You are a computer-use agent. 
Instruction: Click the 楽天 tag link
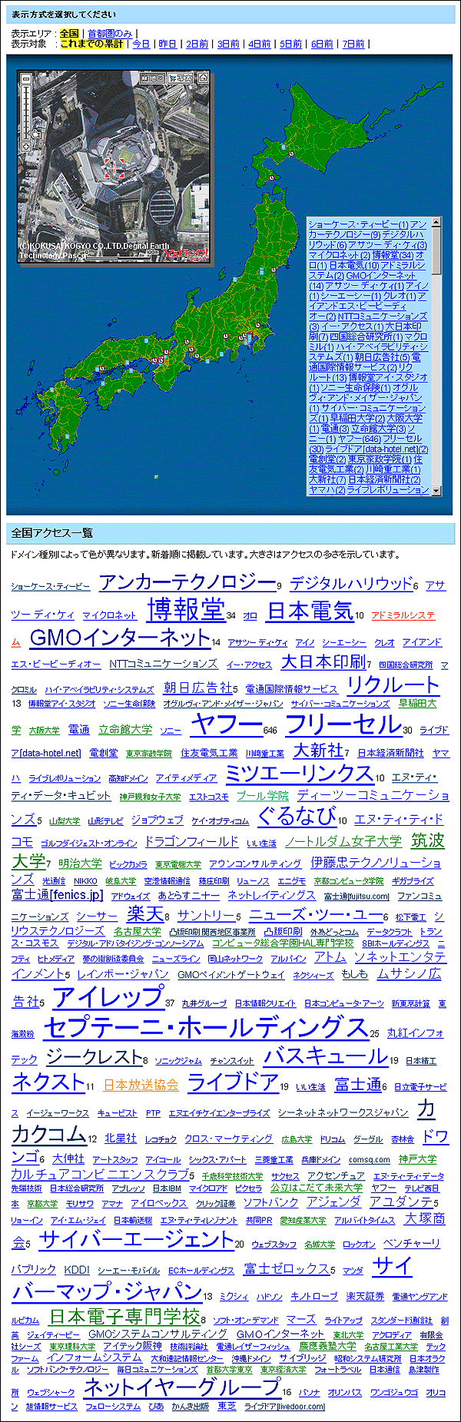(x=145, y=914)
